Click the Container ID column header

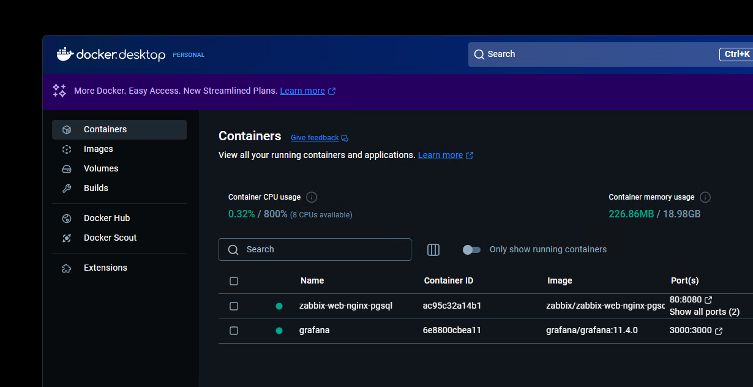[449, 281]
